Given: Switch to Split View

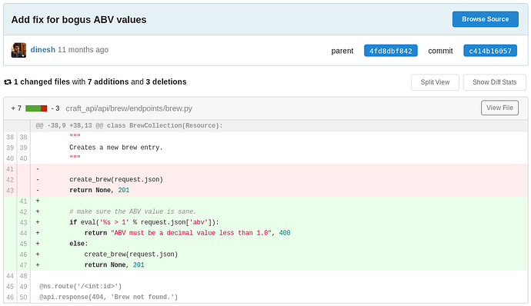Looking at the screenshot, I should click(435, 82).
